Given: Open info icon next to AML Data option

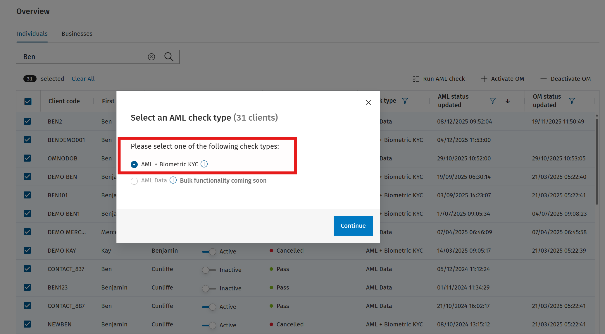Looking at the screenshot, I should coord(173,180).
